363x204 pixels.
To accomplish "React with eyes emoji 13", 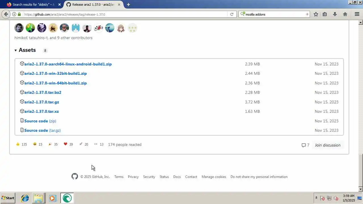I will click(99, 144).
